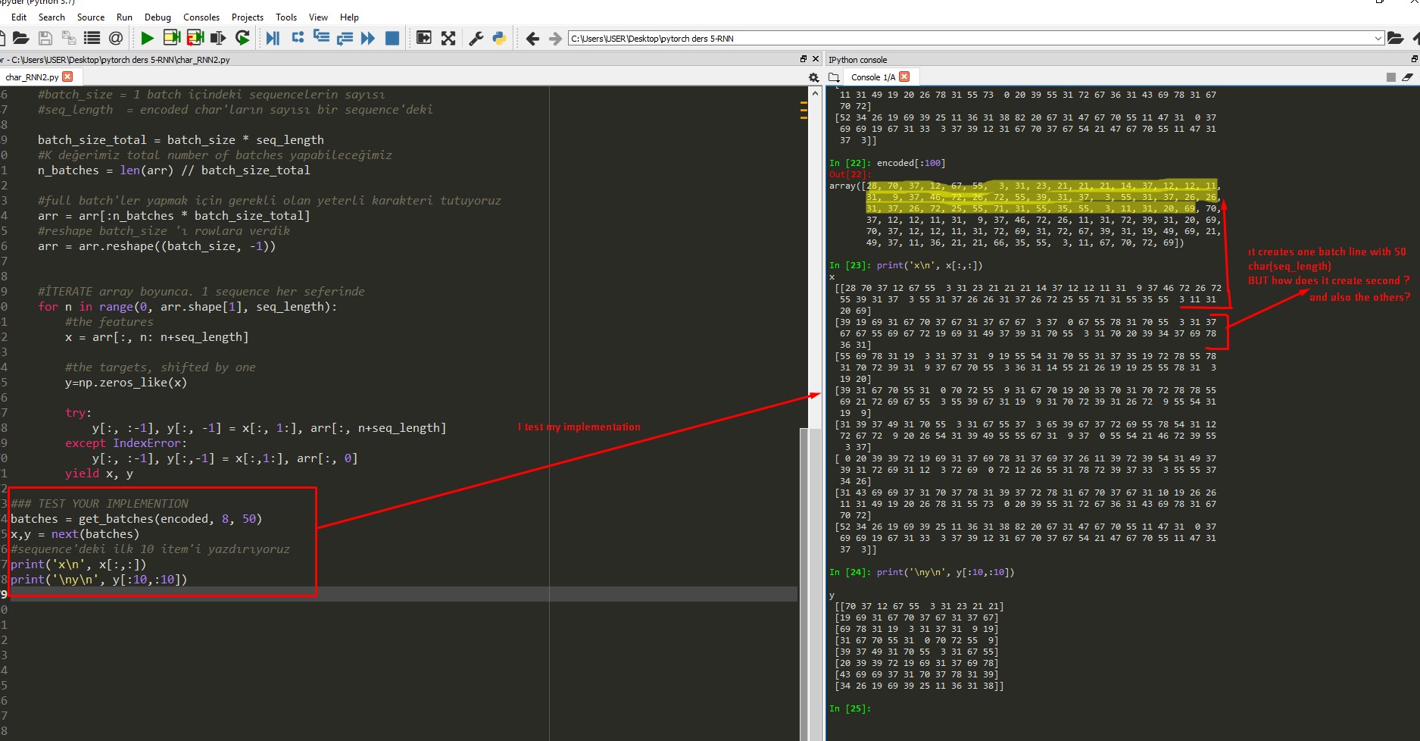Image resolution: width=1420 pixels, height=741 pixels.
Task: Click Run cell and advance icon
Action: (195, 38)
